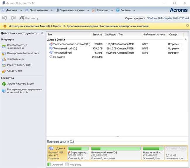Select Локальный том (C:) partition block
The image size is (190, 168).
[116, 153]
